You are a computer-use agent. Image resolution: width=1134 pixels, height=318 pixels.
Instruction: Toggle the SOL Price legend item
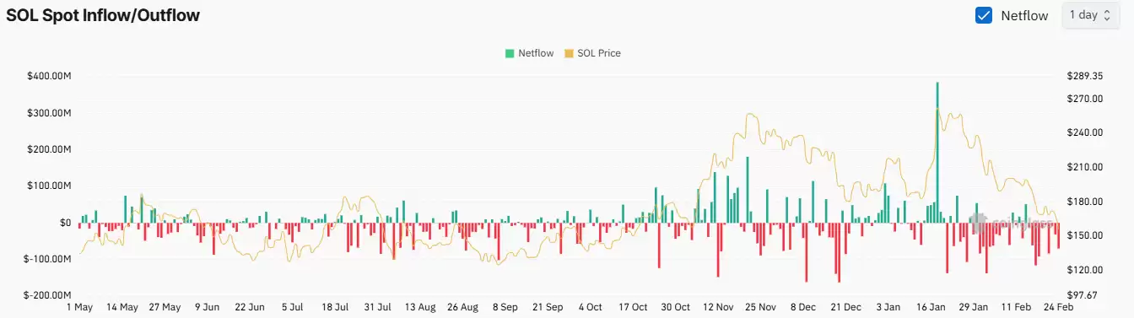(x=592, y=53)
